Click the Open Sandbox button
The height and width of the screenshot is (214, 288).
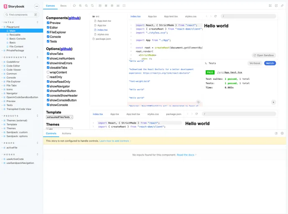click(x=264, y=55)
